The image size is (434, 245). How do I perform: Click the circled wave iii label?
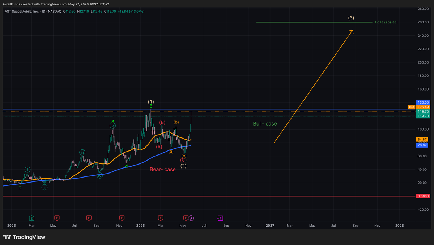pos(82,152)
